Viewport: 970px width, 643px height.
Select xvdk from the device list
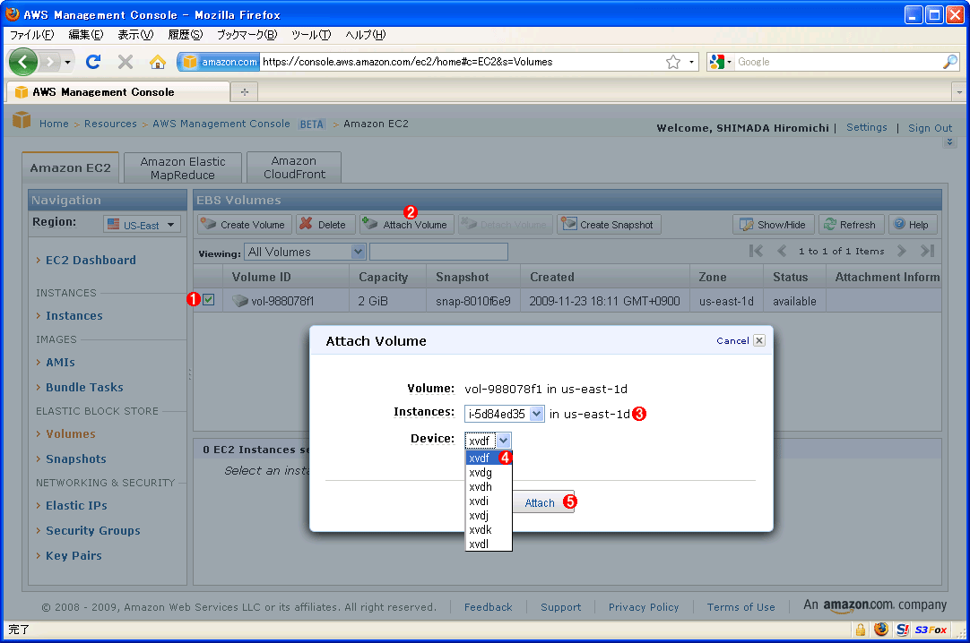click(x=488, y=530)
